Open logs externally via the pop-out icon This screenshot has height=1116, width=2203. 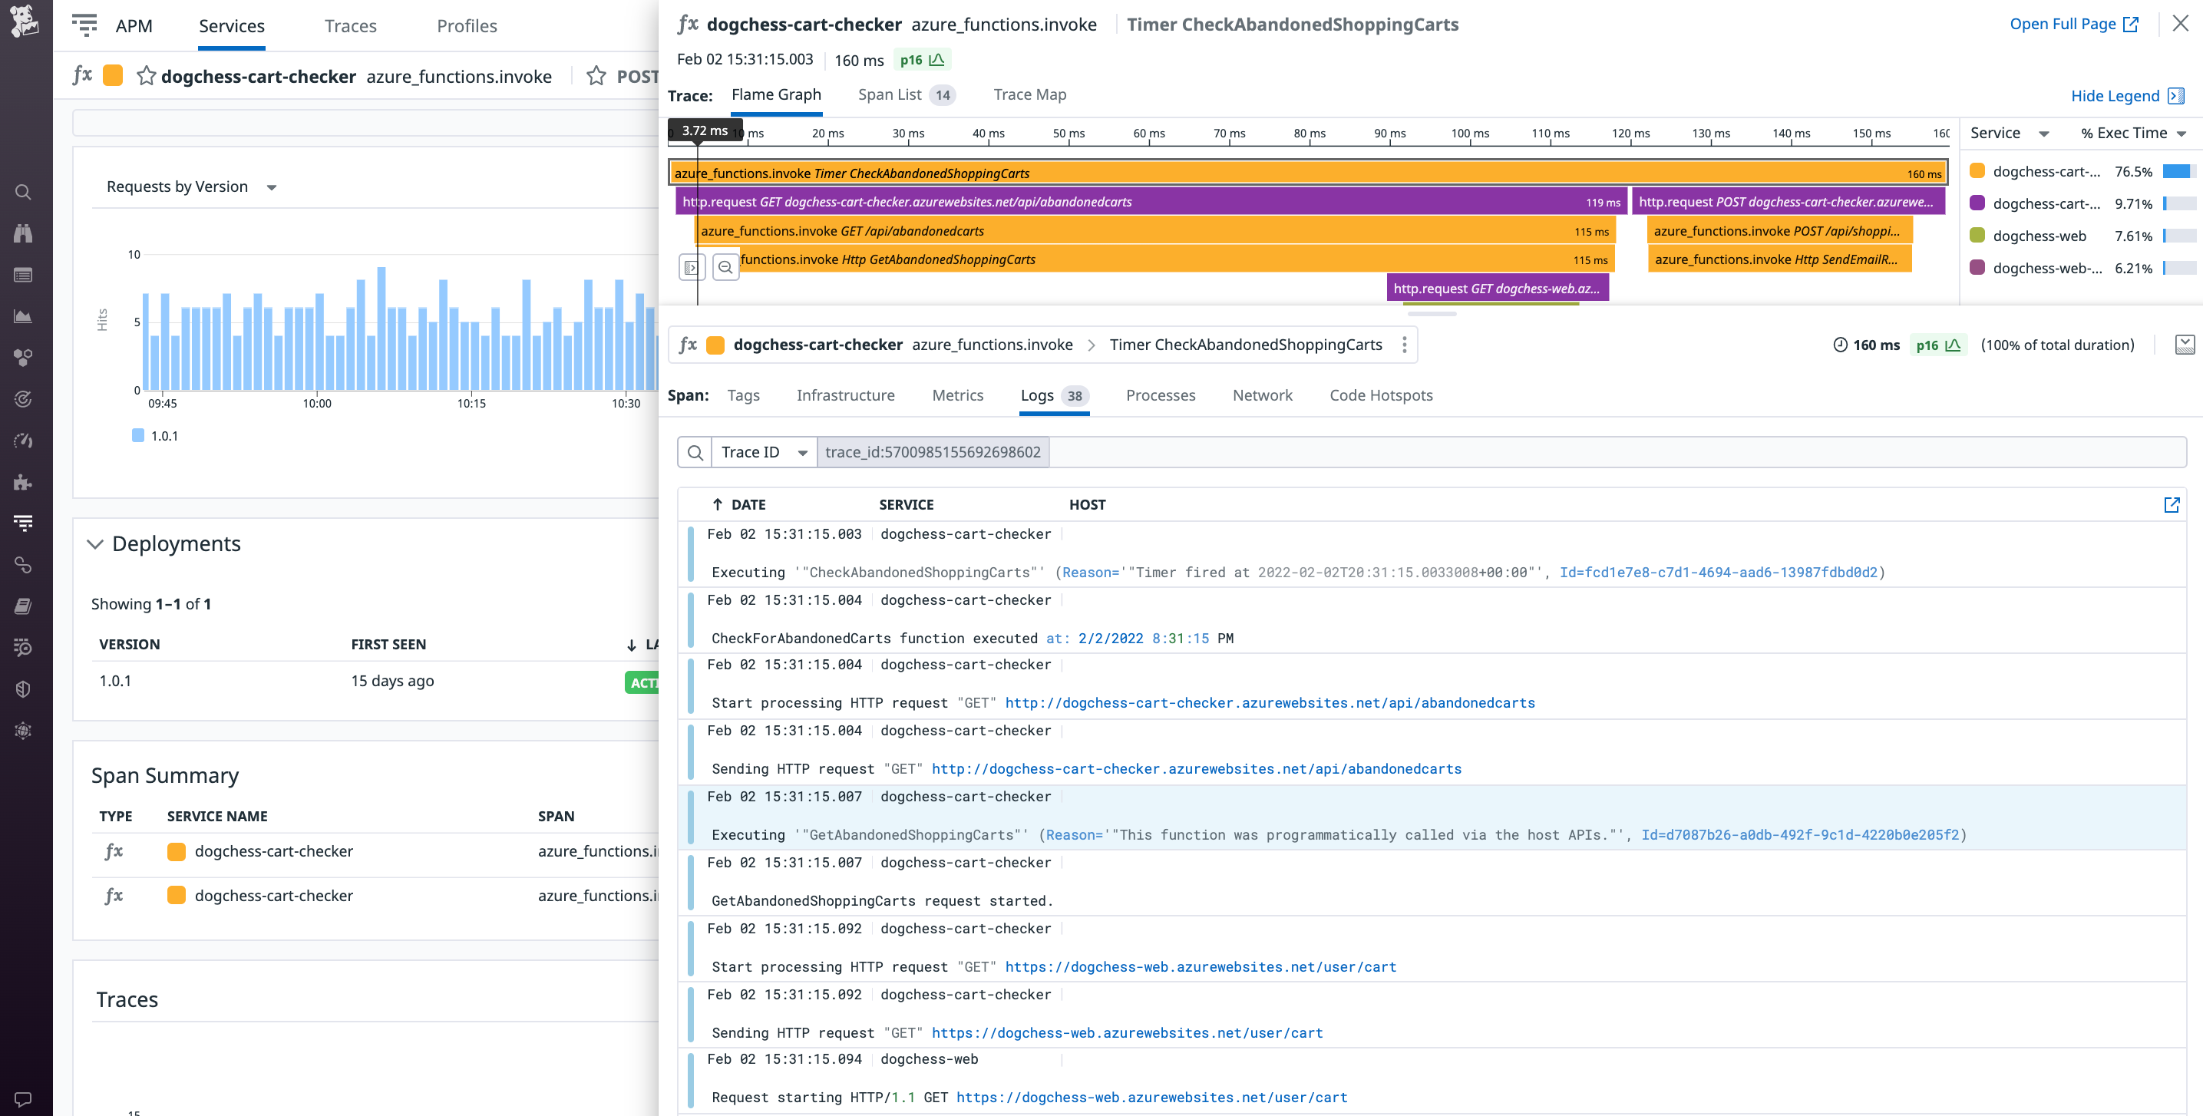tap(2173, 504)
